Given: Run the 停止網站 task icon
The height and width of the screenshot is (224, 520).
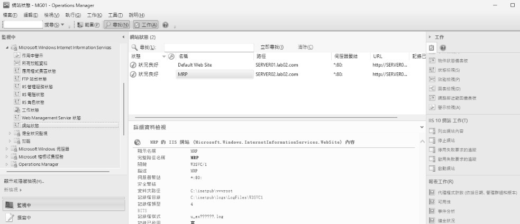Looking at the screenshot, I should 432,140.
